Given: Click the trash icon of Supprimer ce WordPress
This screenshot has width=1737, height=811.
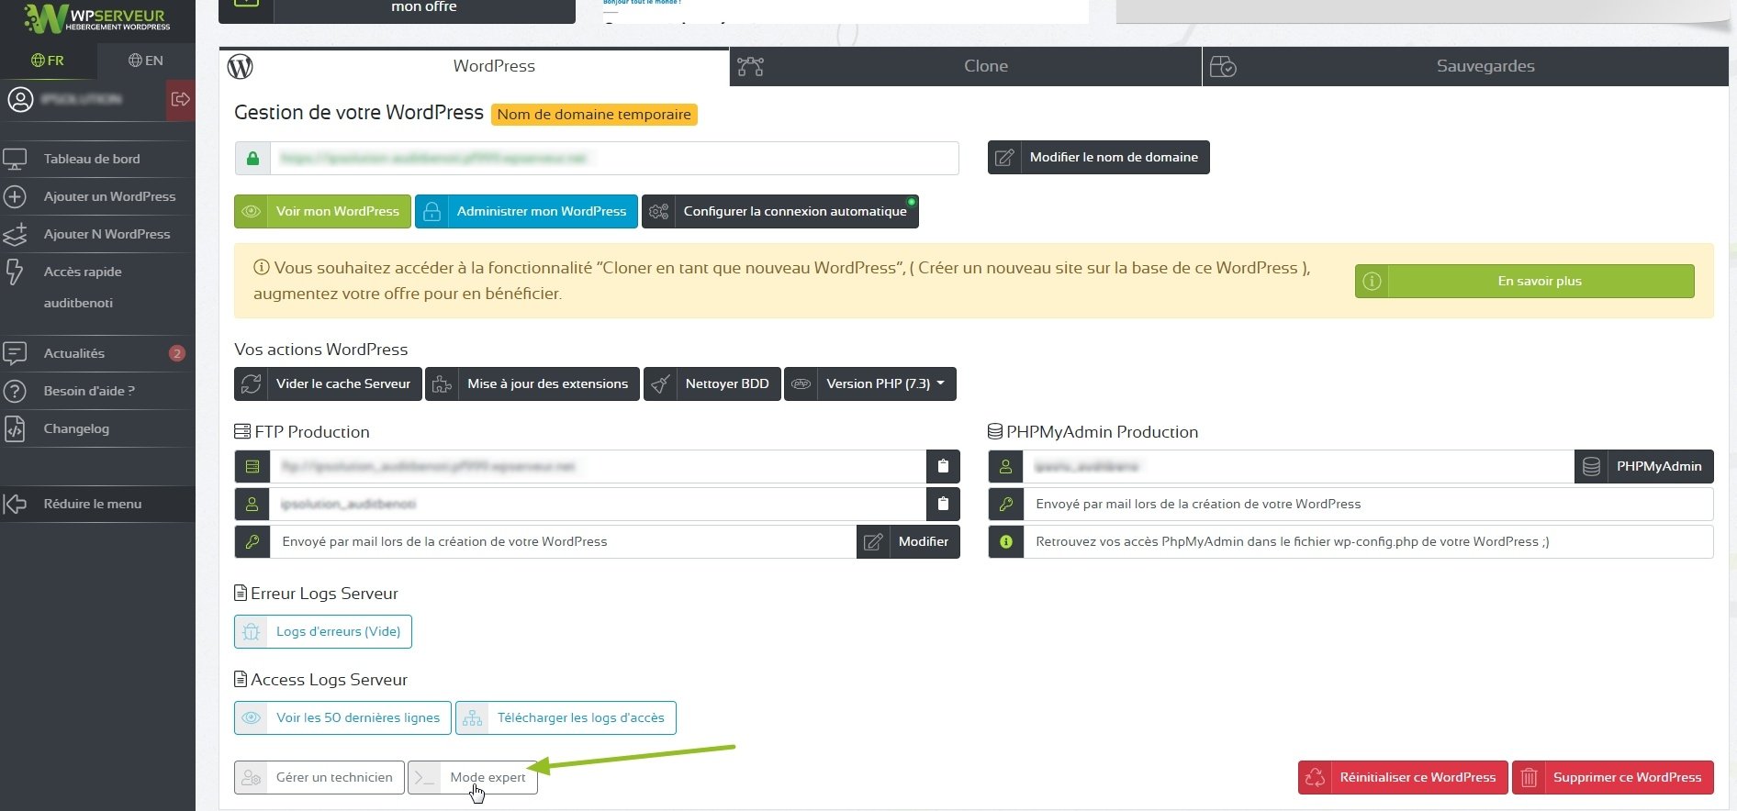Looking at the screenshot, I should pyautogui.click(x=1529, y=777).
